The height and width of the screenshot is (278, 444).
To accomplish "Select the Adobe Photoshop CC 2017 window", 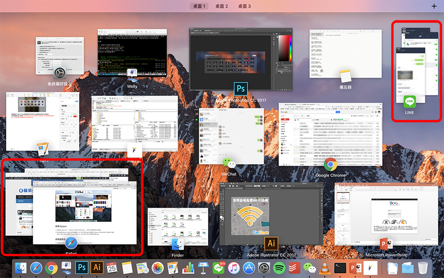I will (x=241, y=59).
